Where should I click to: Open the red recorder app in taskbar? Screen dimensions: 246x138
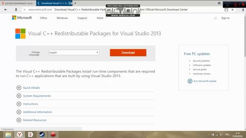click(x=53, y=135)
